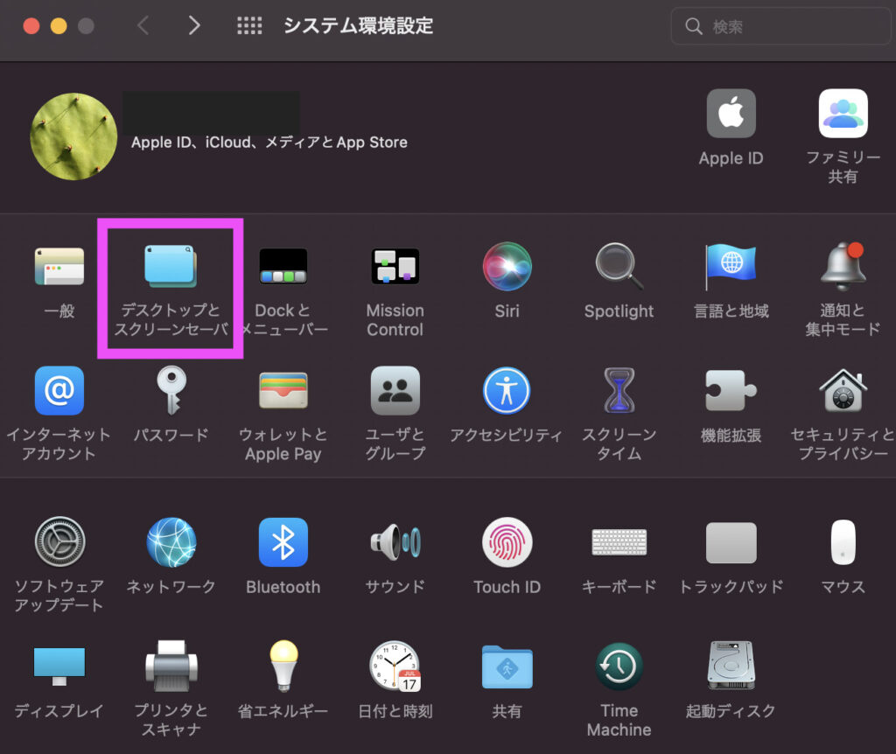Open Time Machine preferences
The width and height of the screenshot is (896, 754).
(619, 667)
